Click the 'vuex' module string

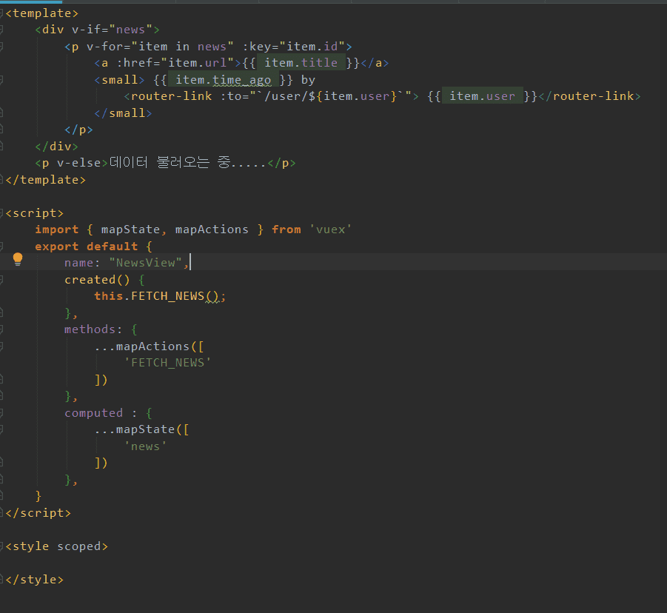(330, 230)
